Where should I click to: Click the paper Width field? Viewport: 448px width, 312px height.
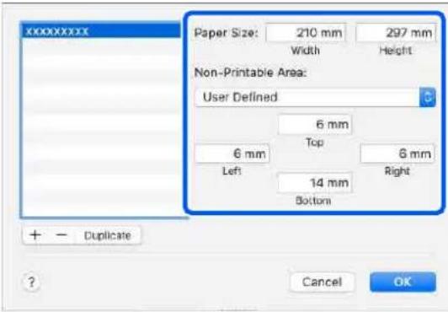pos(306,33)
